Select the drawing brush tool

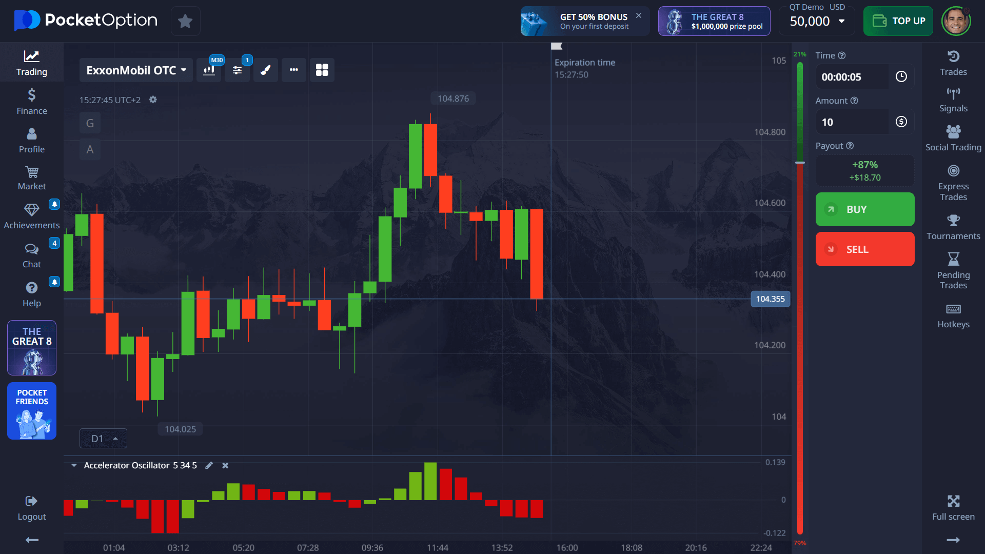(265, 70)
